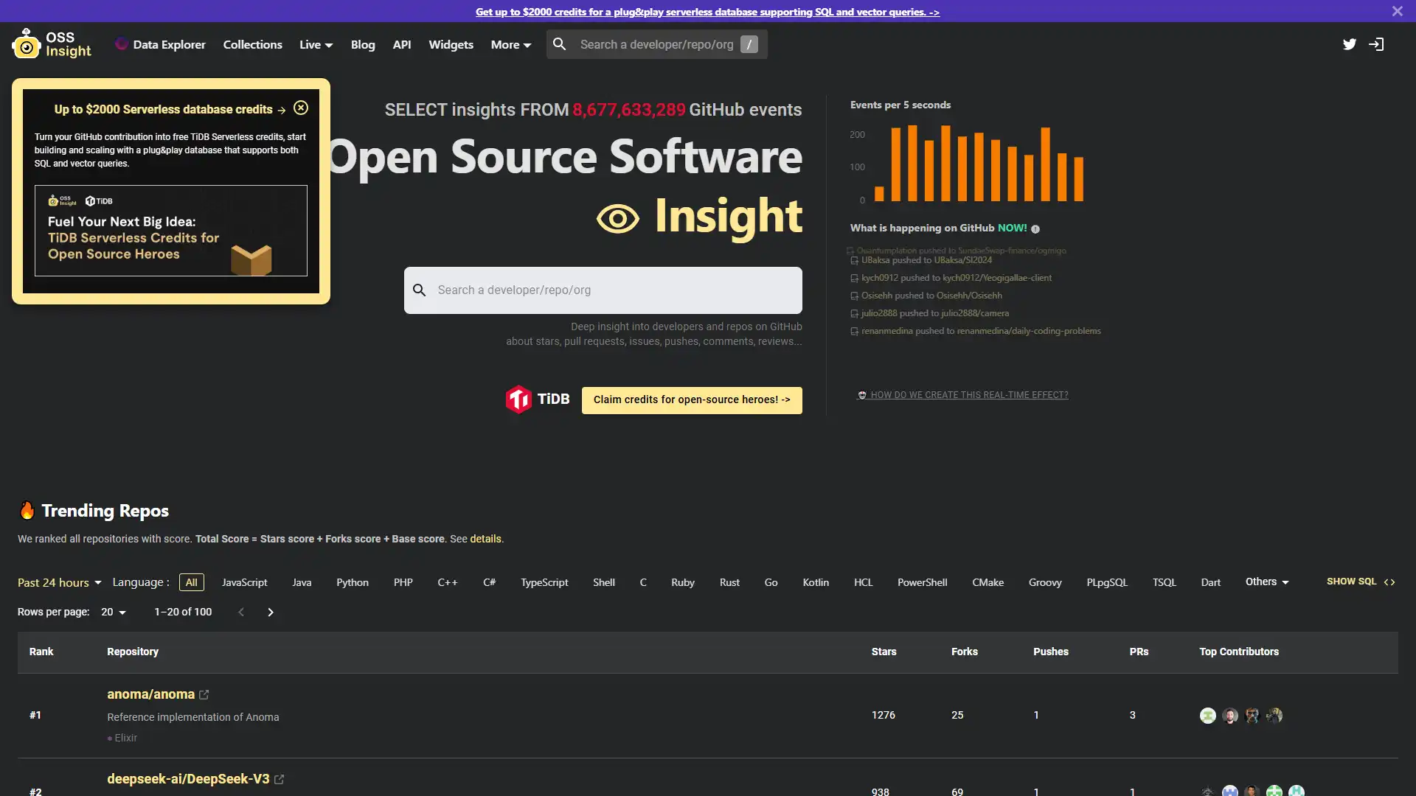Filter trending repos by Kotlin
This screenshot has height=796, width=1416.
[816, 582]
